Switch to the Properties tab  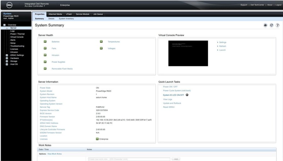40,14
